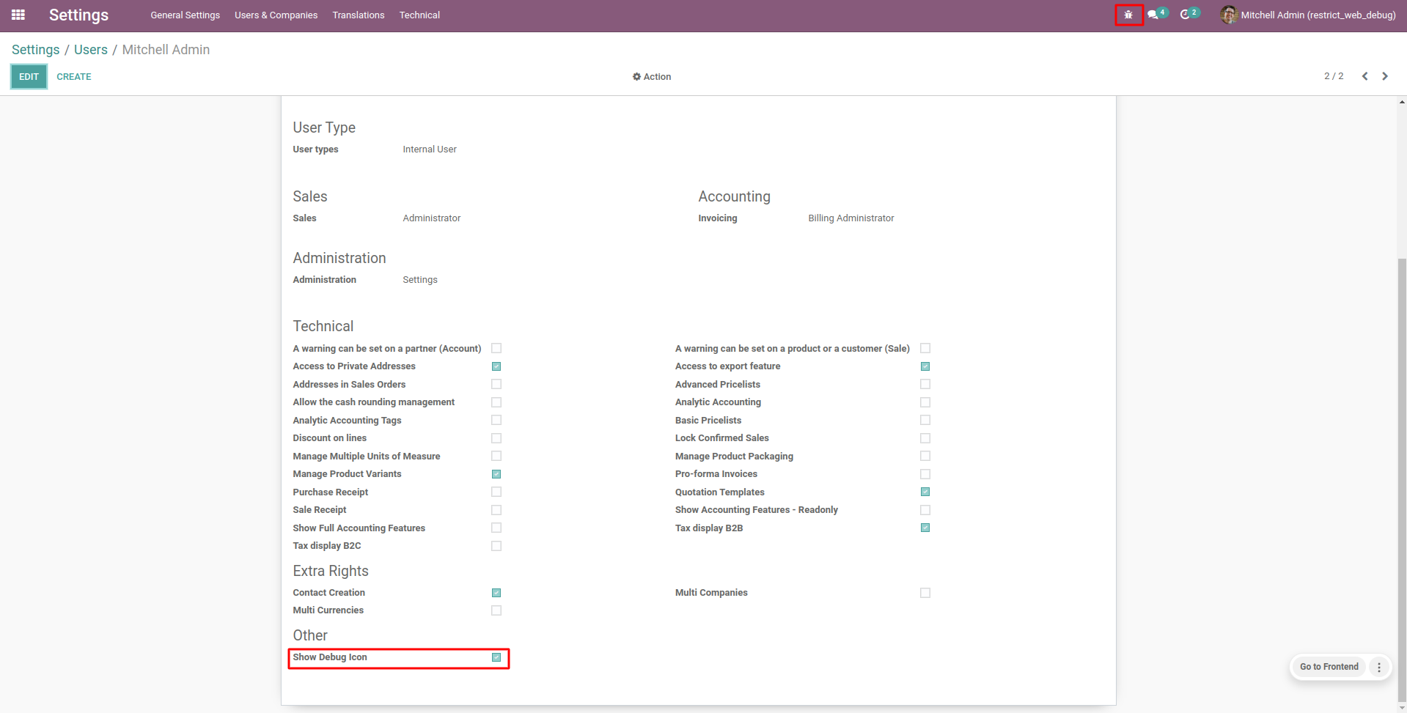The image size is (1407, 713).
Task: Open the activities clock icon
Action: (1185, 15)
